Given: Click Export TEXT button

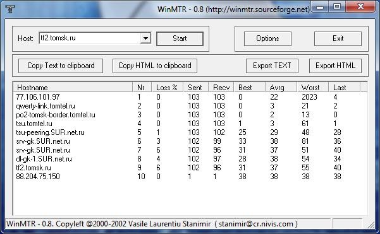Looking at the screenshot, I should pos(272,66).
